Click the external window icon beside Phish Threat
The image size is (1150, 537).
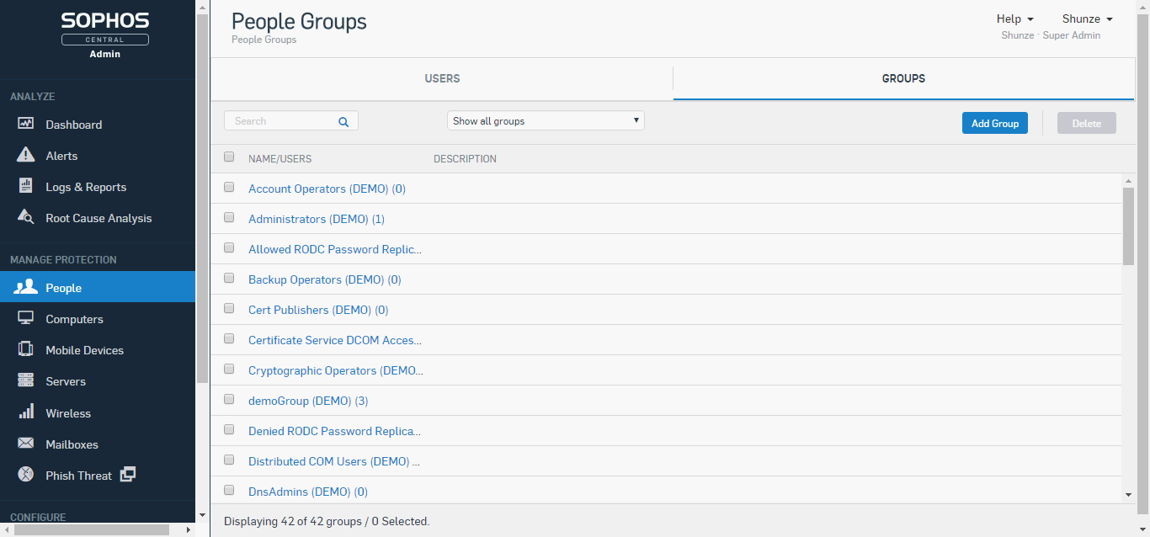(127, 475)
